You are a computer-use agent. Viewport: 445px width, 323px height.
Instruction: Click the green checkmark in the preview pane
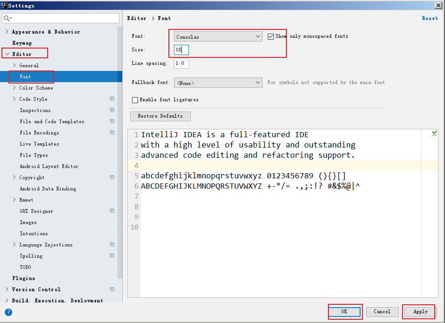tap(434, 133)
